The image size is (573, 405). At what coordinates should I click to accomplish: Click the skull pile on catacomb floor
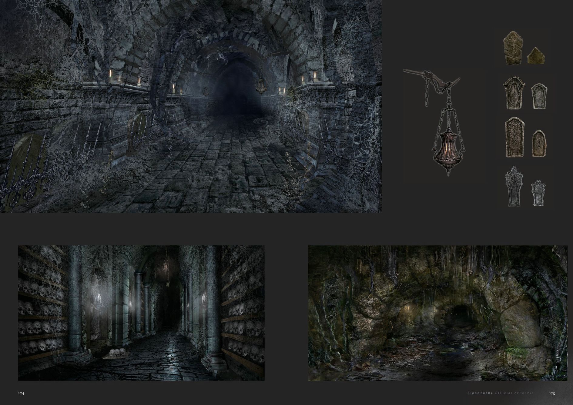coord(116,353)
